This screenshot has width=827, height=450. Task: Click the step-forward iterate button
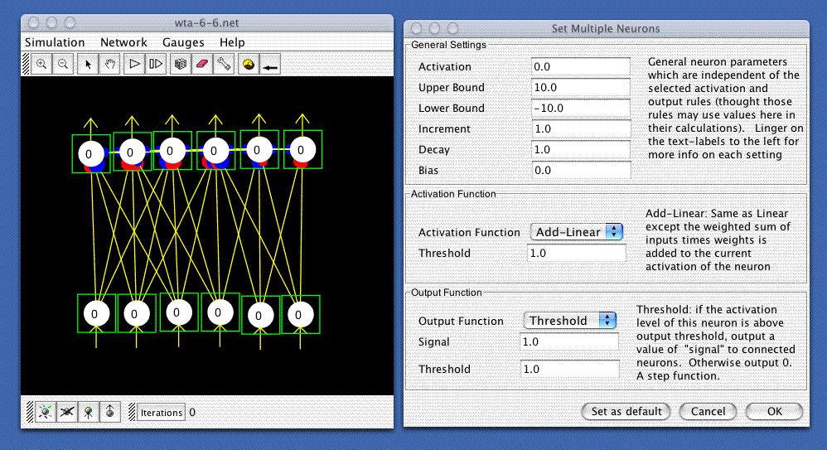tap(155, 64)
